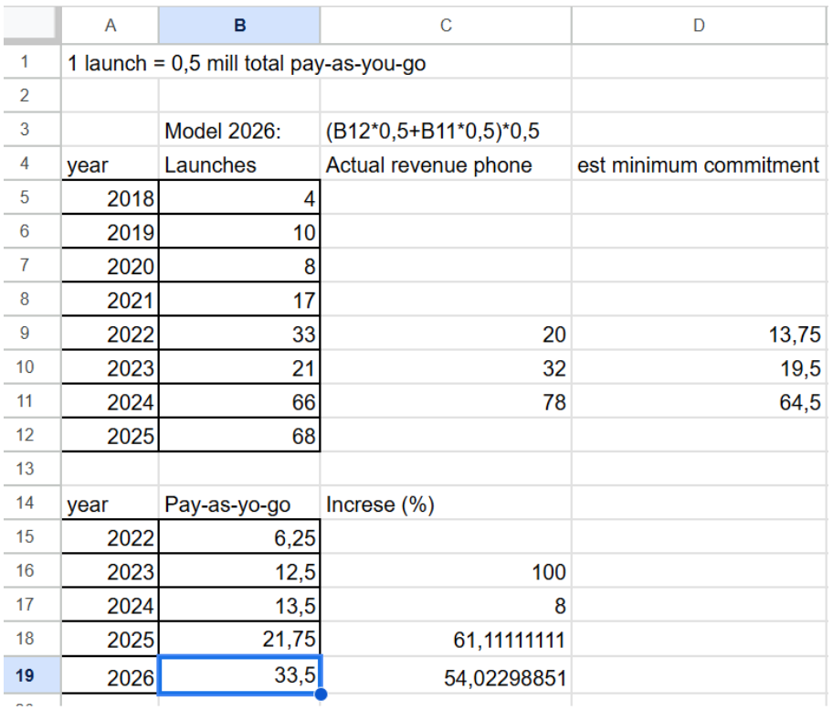Click the column C header
833x711 pixels.
point(446,25)
